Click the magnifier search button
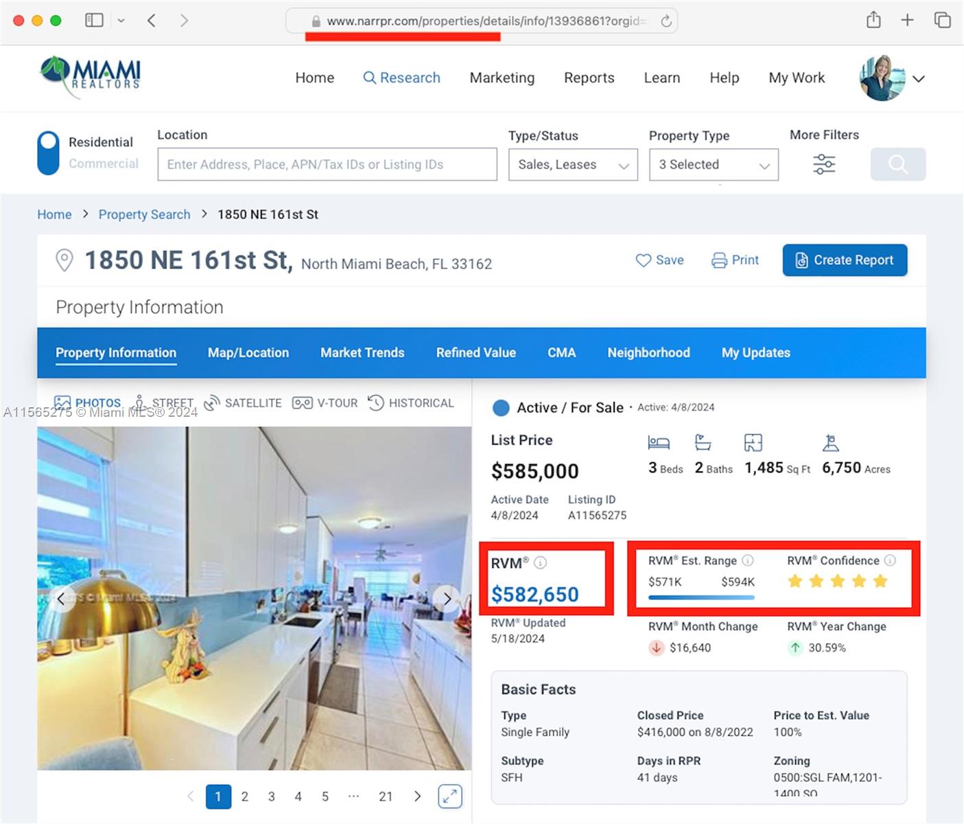 click(897, 164)
